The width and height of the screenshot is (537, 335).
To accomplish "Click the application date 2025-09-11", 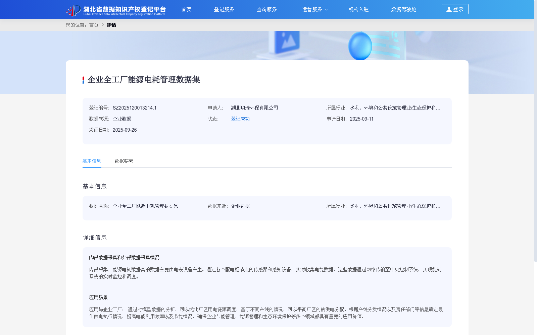I will [x=361, y=119].
